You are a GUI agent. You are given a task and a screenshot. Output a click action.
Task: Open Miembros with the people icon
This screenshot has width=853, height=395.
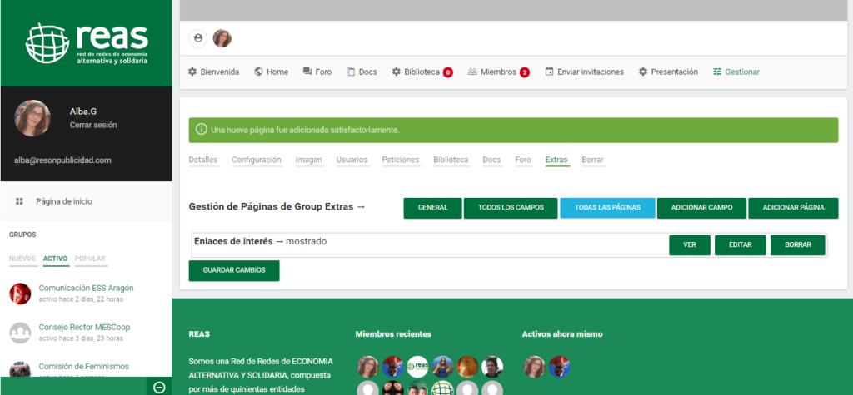[x=472, y=72]
